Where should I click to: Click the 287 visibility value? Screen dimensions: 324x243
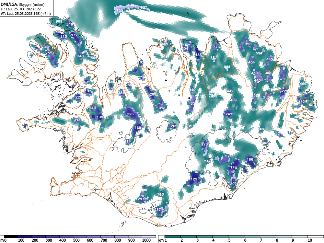click(x=158, y=210)
